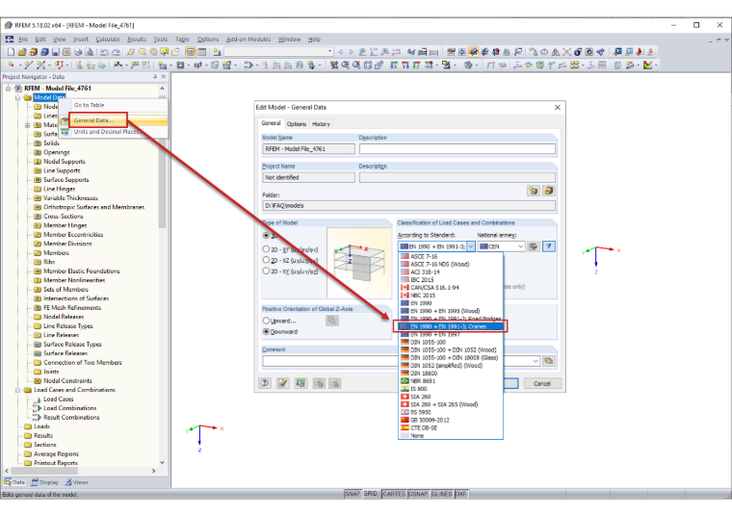The height and width of the screenshot is (516, 732).
Task: Collapse the Load Cases and Combinations node
Action: click(x=17, y=390)
